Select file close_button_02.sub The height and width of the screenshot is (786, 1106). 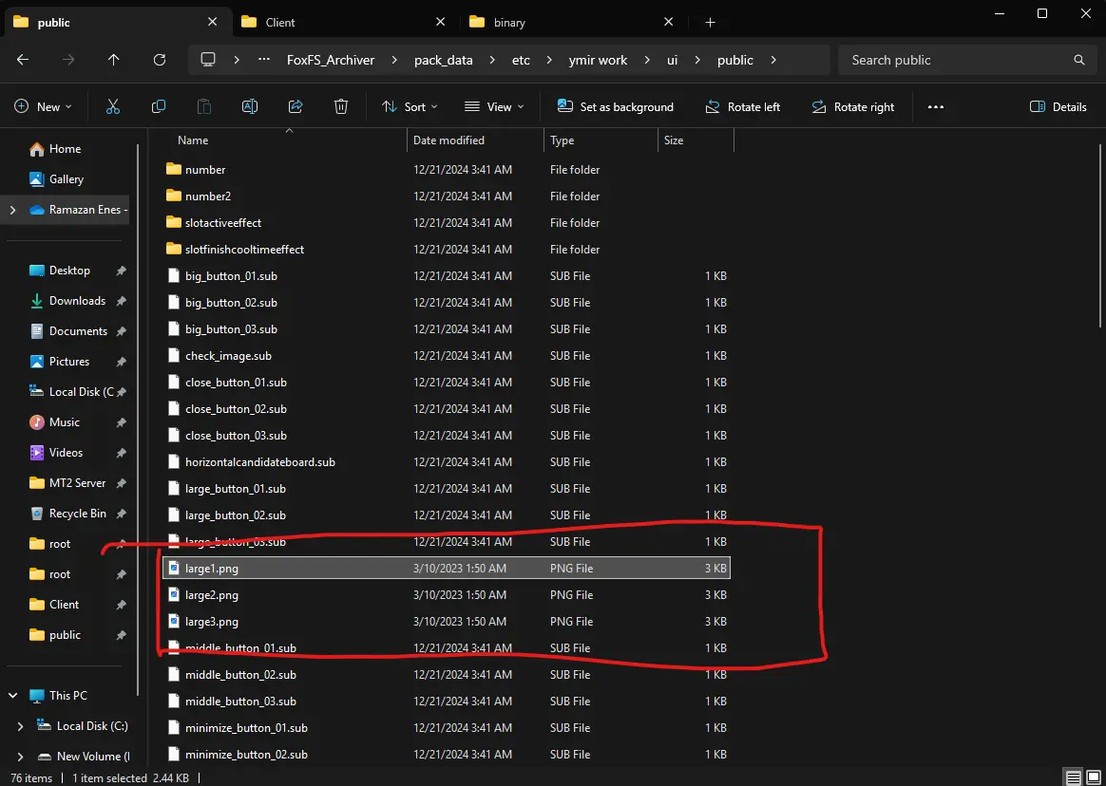(x=447, y=409)
